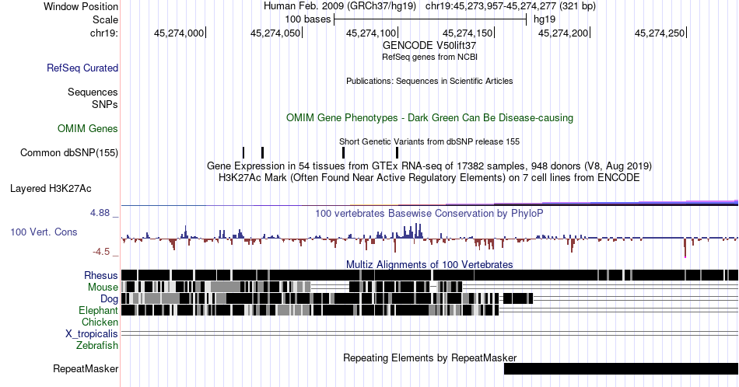Select the Common dbSNP(155) track label
The height and width of the screenshot is (387, 739).
click(69, 152)
